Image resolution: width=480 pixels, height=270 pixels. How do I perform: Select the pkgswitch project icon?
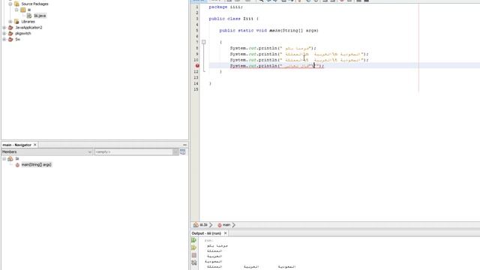(x=10, y=33)
